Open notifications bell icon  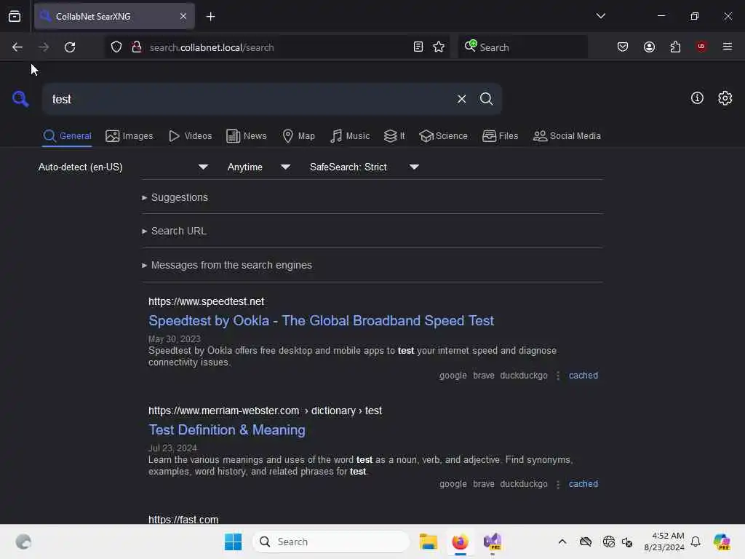pos(696,542)
